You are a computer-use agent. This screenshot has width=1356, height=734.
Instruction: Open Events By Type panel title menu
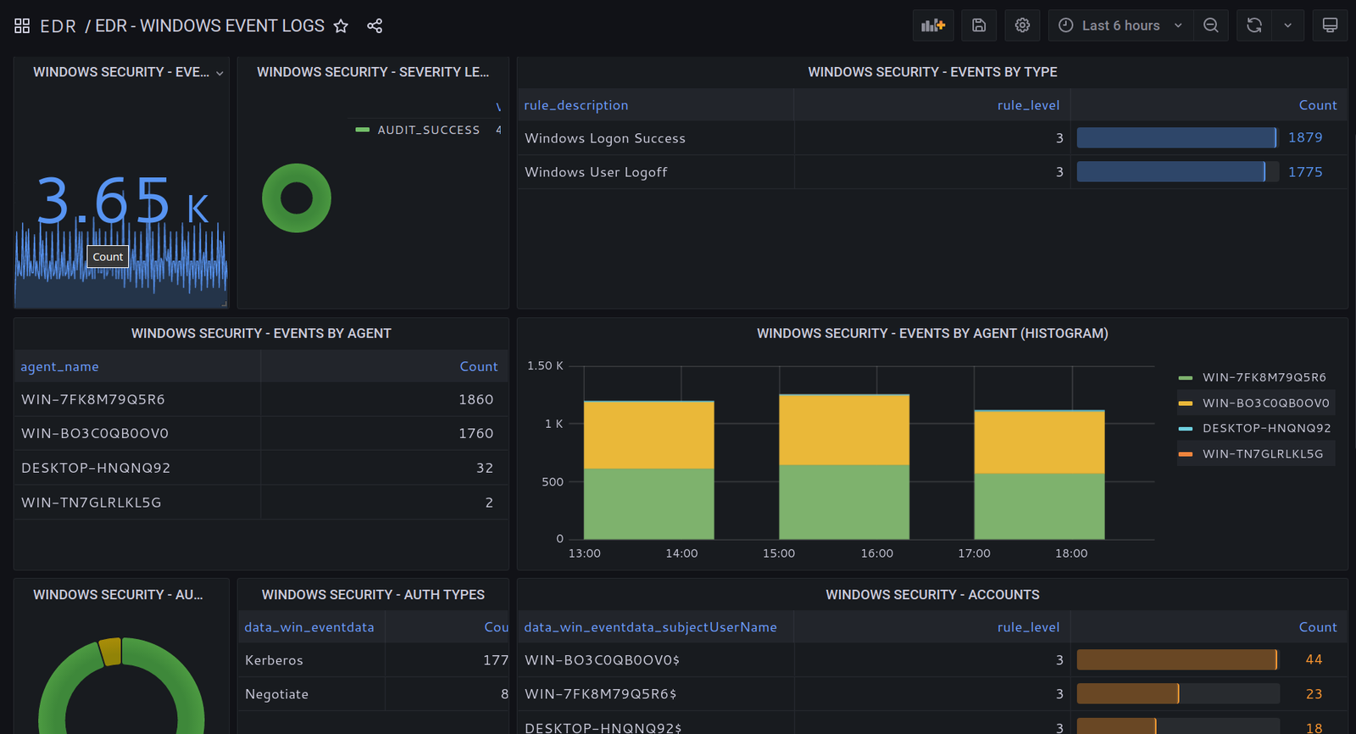point(932,72)
